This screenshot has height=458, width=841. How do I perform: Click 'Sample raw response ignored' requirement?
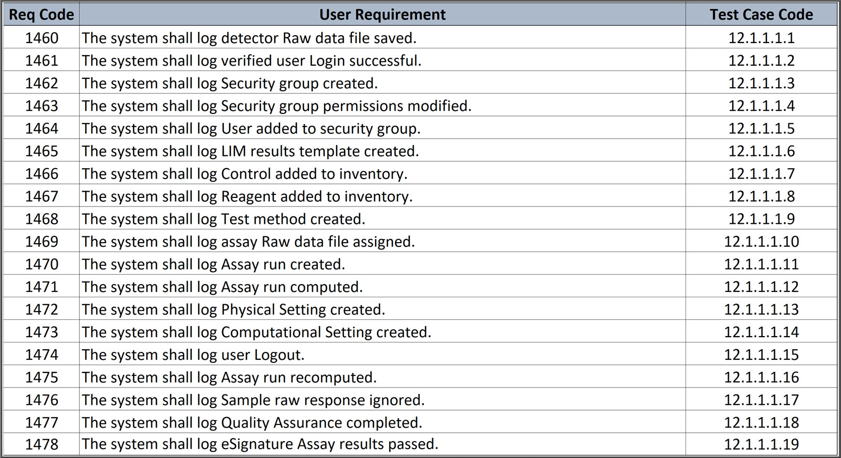[253, 399]
